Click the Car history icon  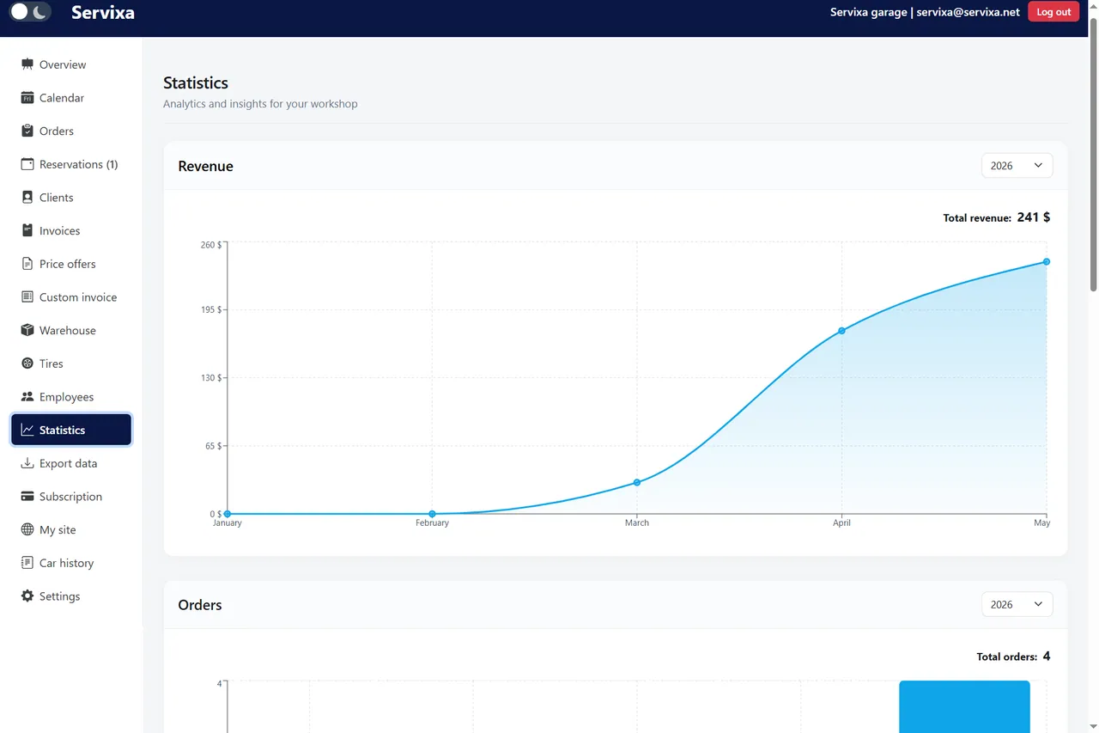click(27, 563)
